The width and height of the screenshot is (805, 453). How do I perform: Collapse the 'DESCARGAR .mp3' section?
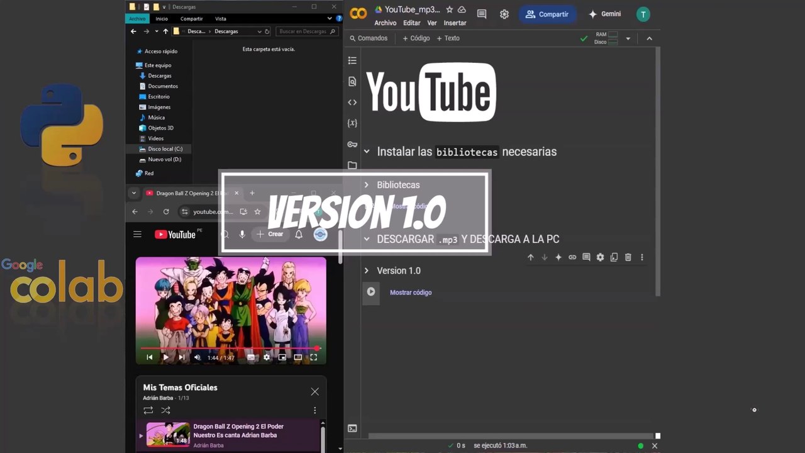click(x=367, y=239)
